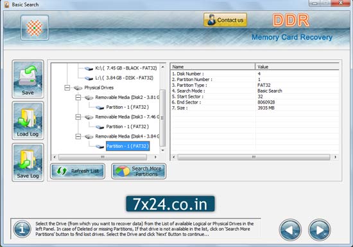The width and height of the screenshot is (353, 247).
Task: Collapse Removable Media Disk2 node
Action: coord(78,97)
